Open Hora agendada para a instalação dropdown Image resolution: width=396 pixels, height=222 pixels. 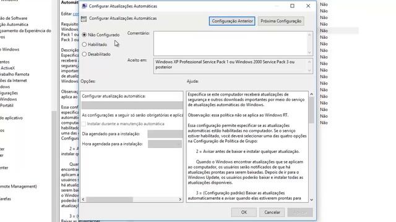click(x=165, y=144)
